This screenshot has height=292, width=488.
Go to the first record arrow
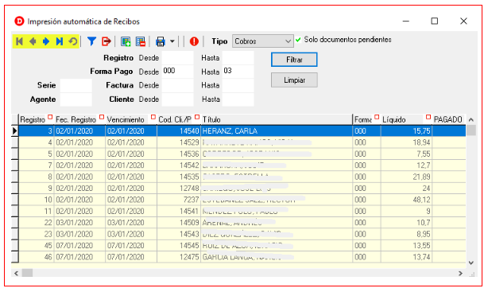coord(19,41)
